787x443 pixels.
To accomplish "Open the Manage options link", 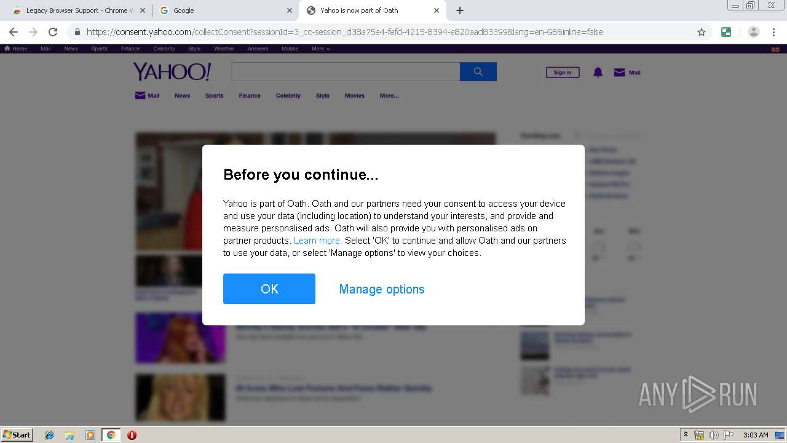I will click(382, 289).
